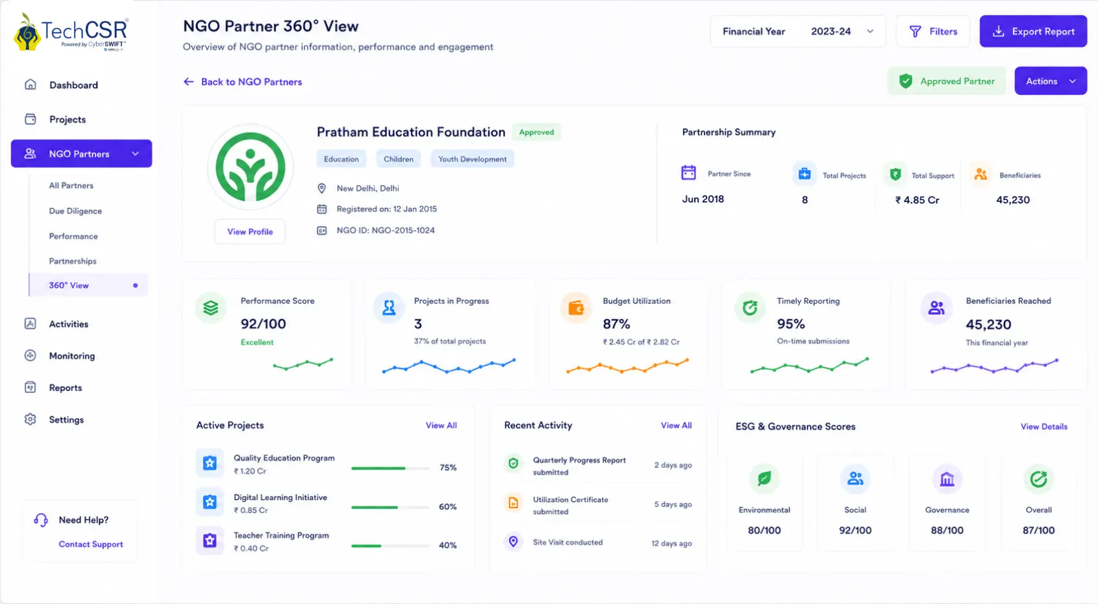Viewport: 1098px width, 604px height.
Task: Go to Projects in the sidebar
Action: coord(68,120)
